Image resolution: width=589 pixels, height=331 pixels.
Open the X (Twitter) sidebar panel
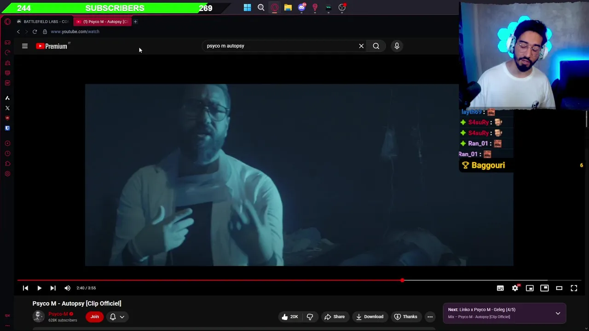(x=7, y=108)
